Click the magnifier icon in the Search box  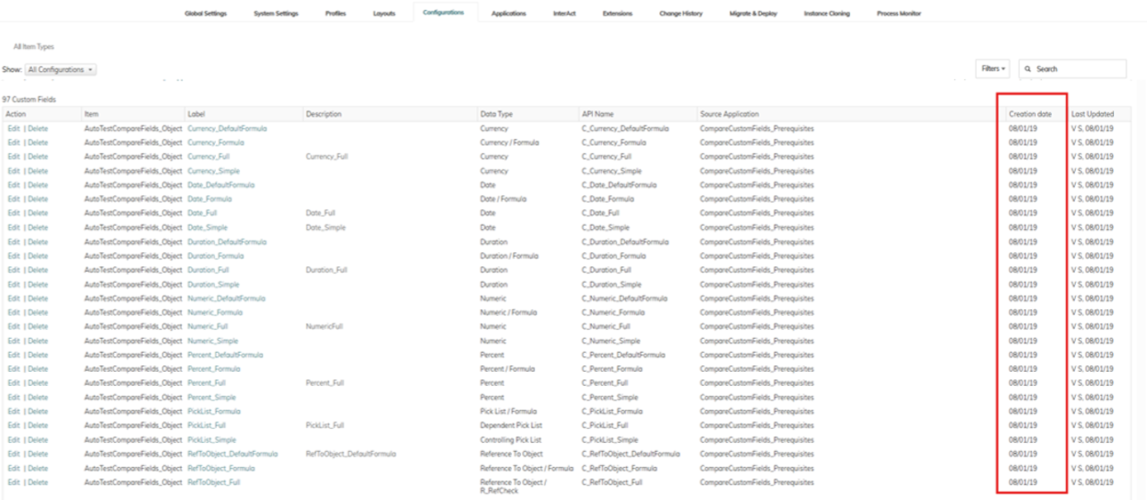1028,69
